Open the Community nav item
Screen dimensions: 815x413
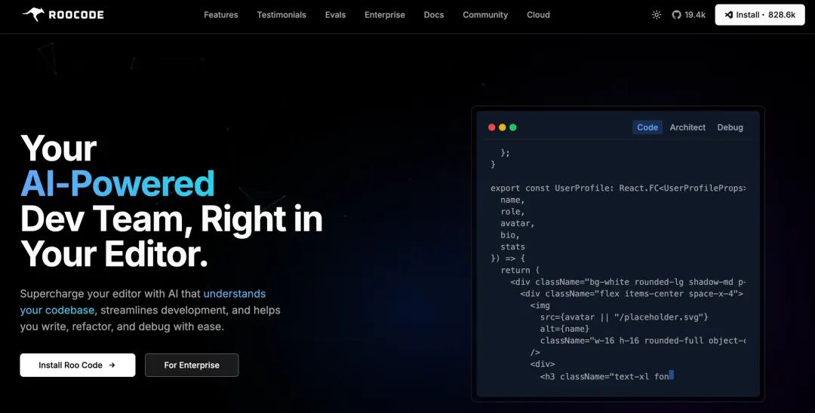485,15
